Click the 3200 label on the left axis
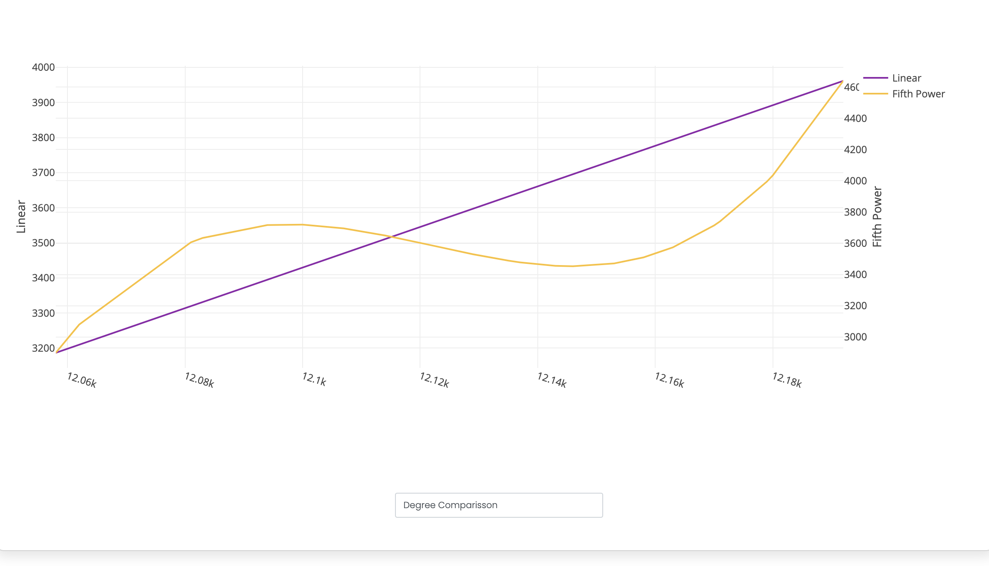This screenshot has height=566, width=989. (43, 348)
